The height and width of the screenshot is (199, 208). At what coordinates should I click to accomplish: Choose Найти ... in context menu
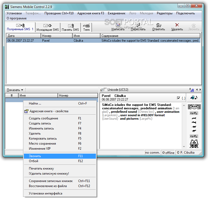[x=60, y=103]
